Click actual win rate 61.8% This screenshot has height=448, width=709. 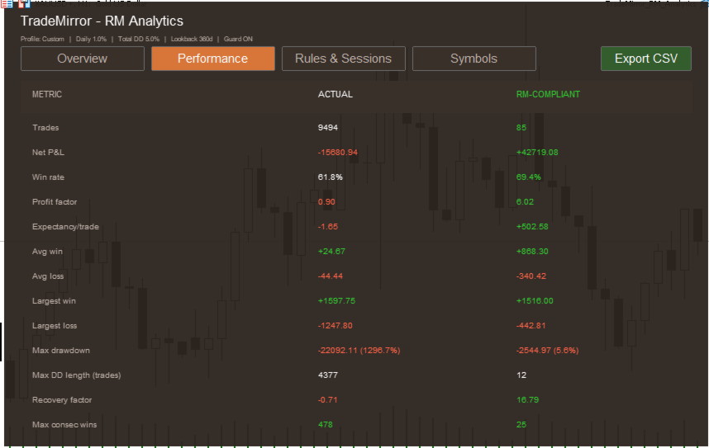(330, 177)
